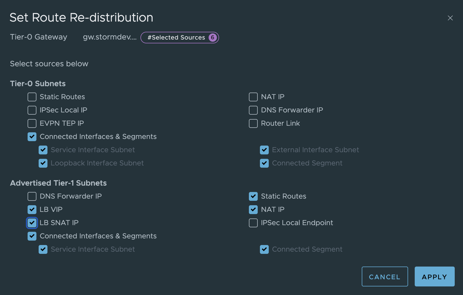Enable IPSec Local Endpoint checkbox
The height and width of the screenshot is (295, 463).
tap(253, 223)
